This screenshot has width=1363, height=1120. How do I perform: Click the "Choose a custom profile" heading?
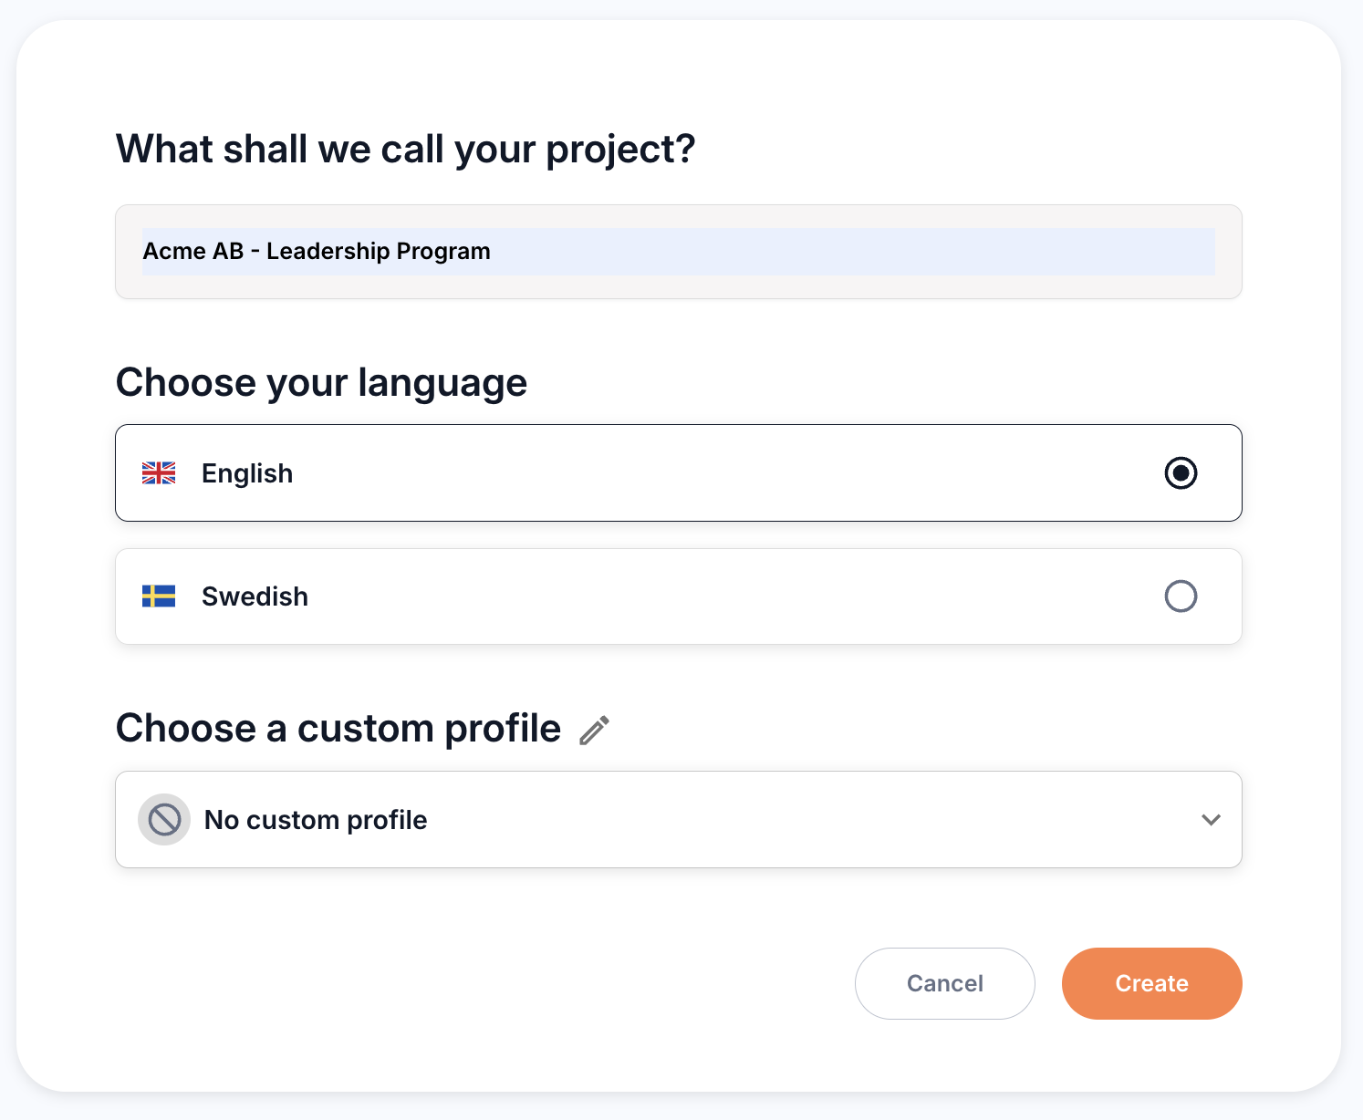[338, 729]
